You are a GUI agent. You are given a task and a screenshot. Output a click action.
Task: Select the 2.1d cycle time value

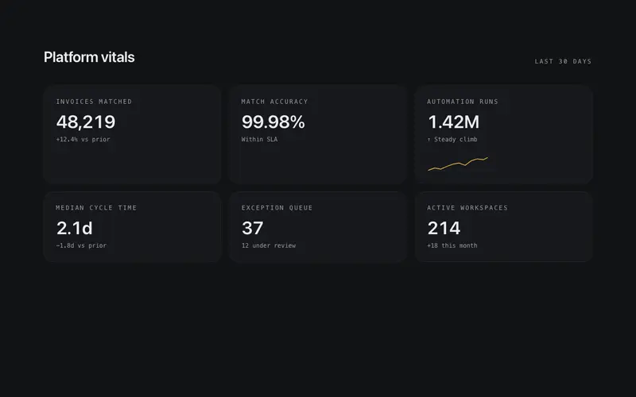coord(74,228)
